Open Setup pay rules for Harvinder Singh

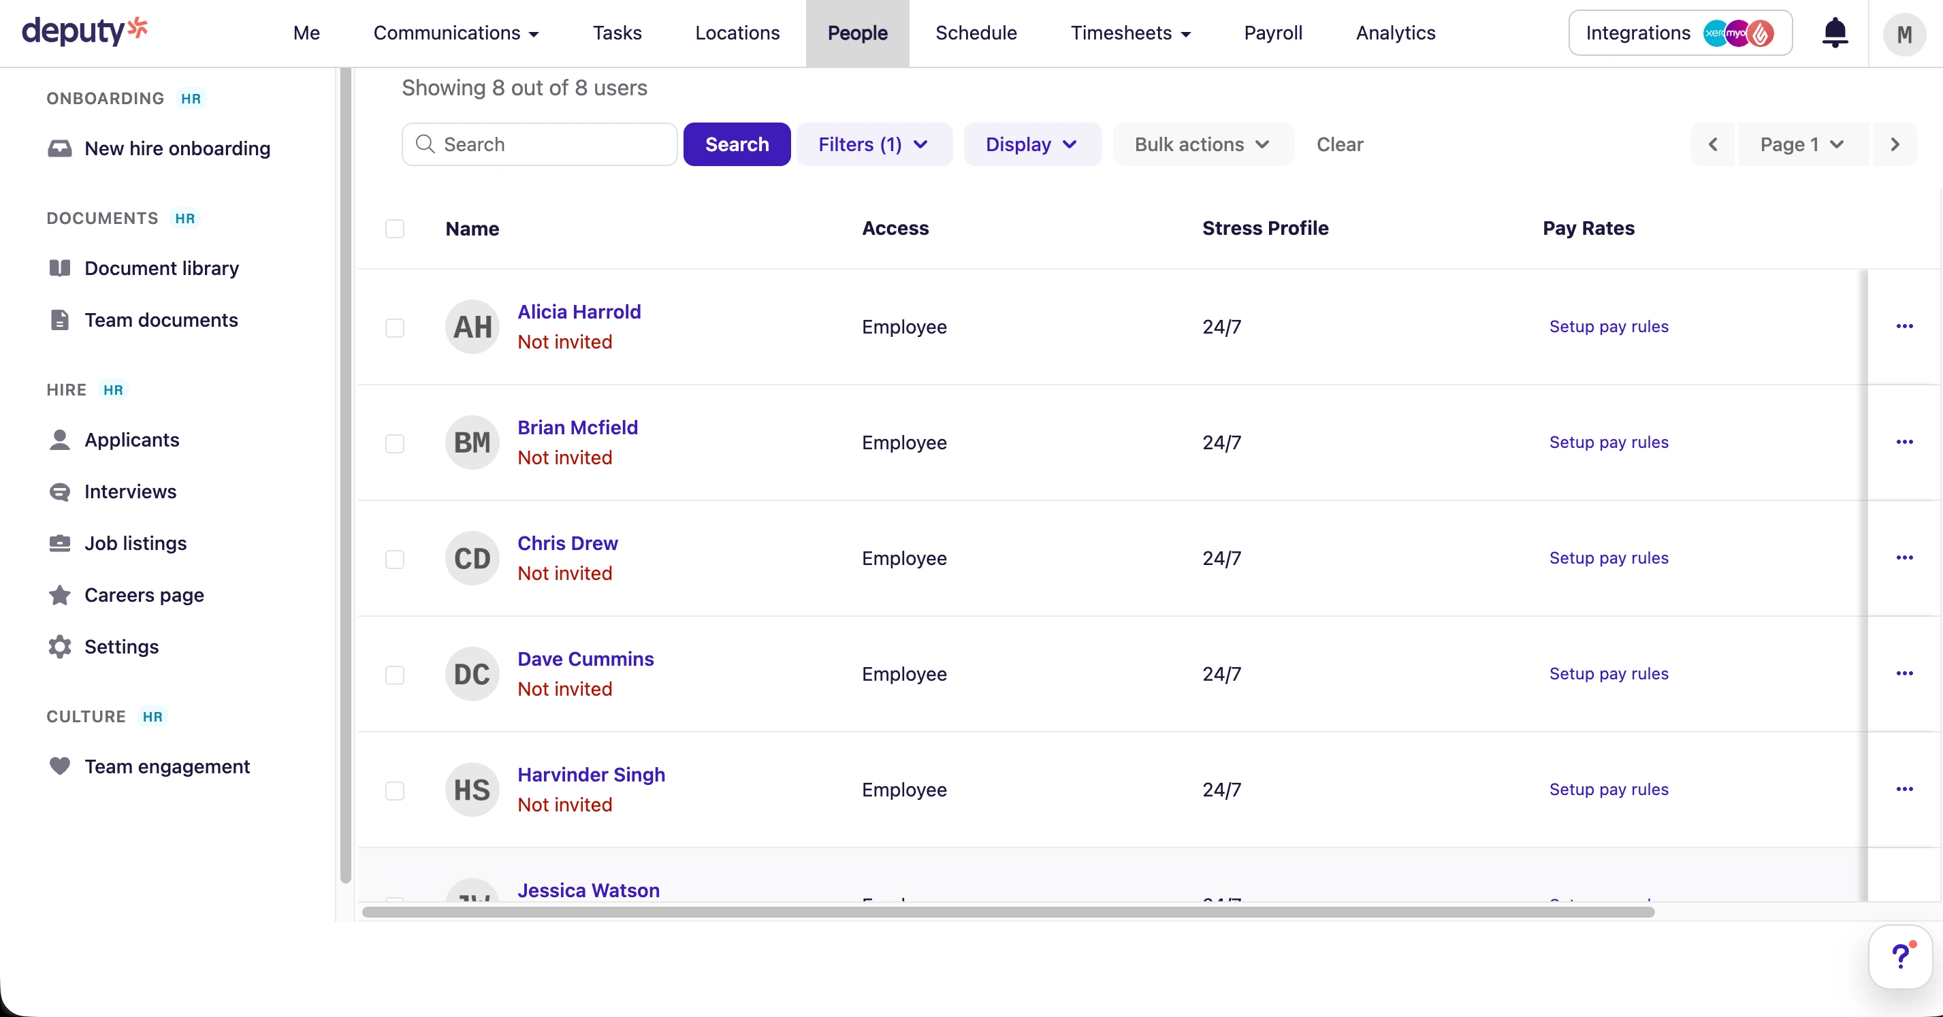(x=1609, y=789)
